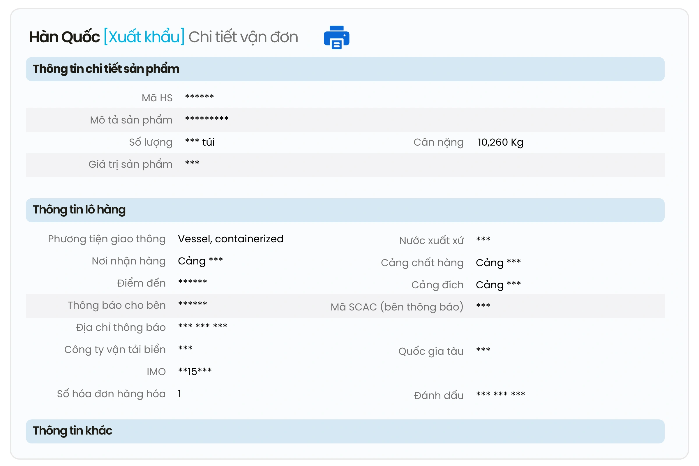
Task: Click the 'Điểm đến' label
Action: (x=141, y=283)
